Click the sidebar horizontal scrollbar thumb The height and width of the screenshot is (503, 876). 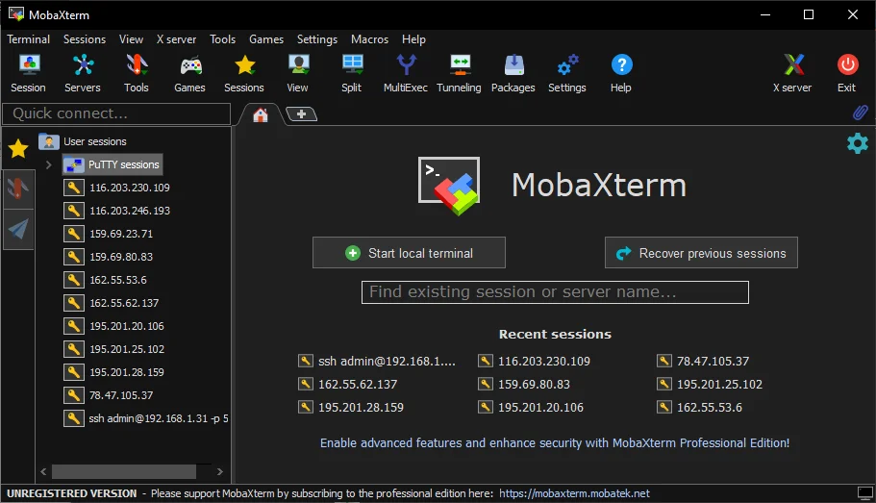pyautogui.click(x=124, y=471)
